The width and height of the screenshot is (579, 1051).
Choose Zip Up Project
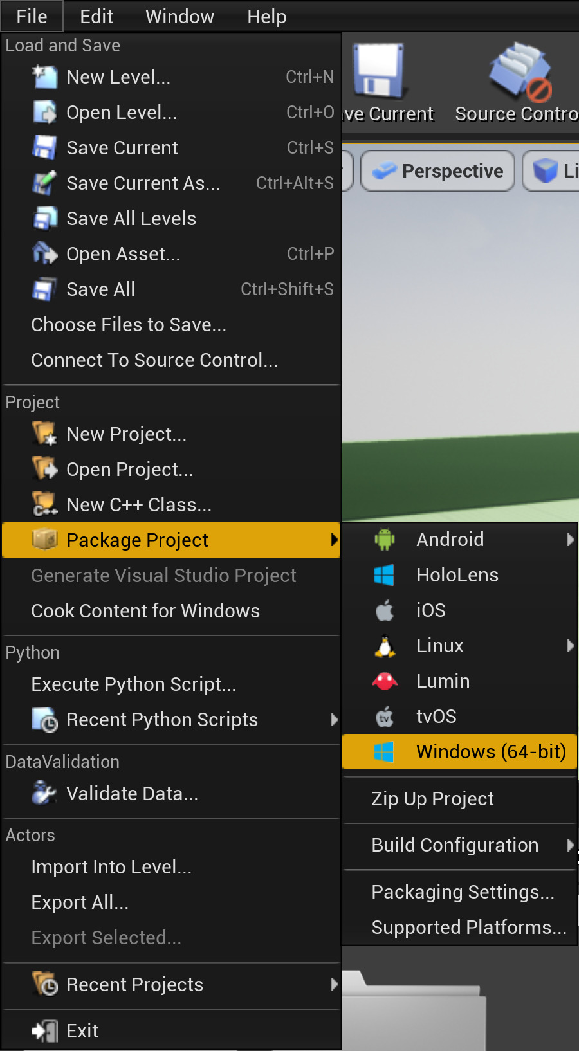click(432, 799)
